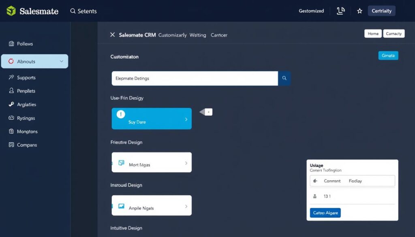Click the star icon in the top bar

tap(359, 11)
